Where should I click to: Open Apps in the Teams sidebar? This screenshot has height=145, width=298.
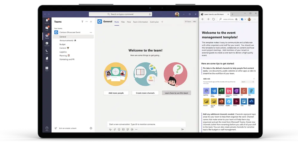[x=47, y=69]
